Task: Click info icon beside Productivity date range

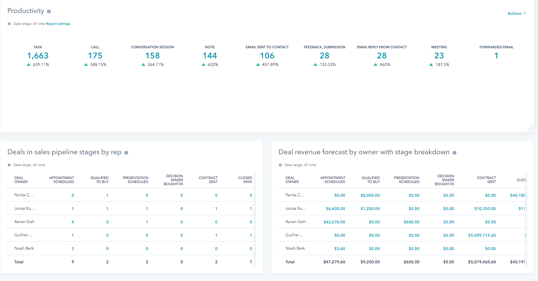Action: click(9, 24)
